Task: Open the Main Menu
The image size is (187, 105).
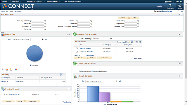Action: click(x=16, y=1)
